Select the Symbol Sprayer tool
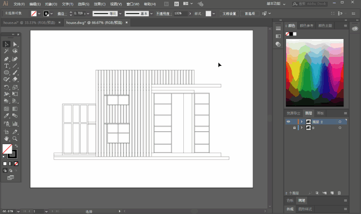Viewport: 361px width, 214px height. (6, 124)
